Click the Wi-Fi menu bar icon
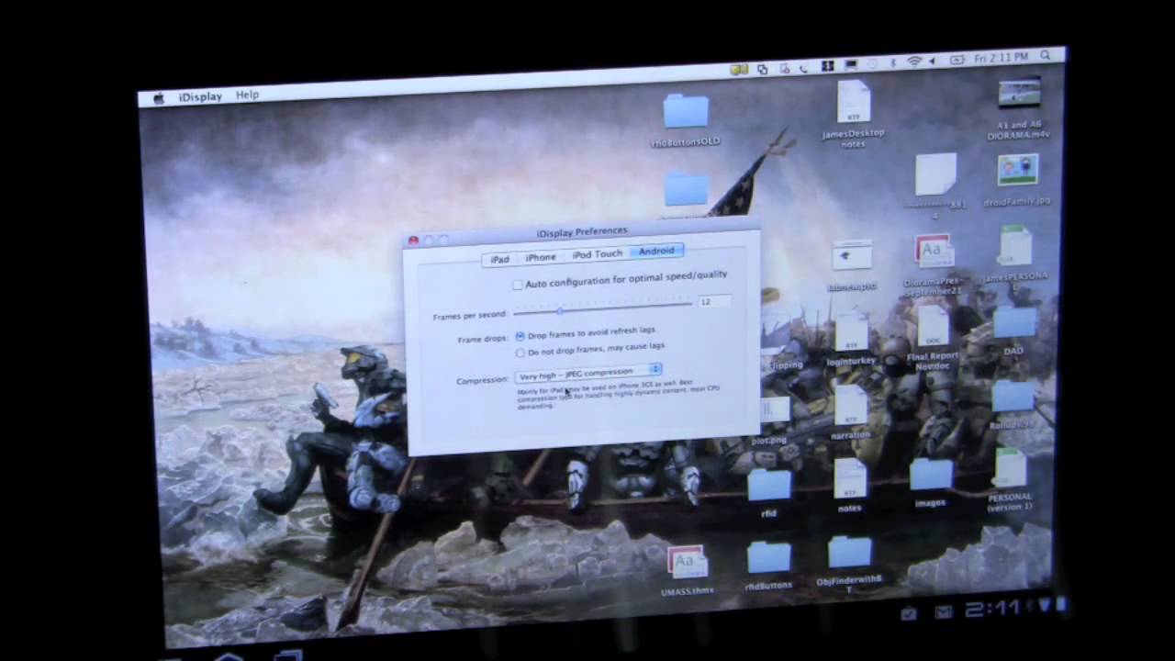The image size is (1175, 661). click(914, 61)
